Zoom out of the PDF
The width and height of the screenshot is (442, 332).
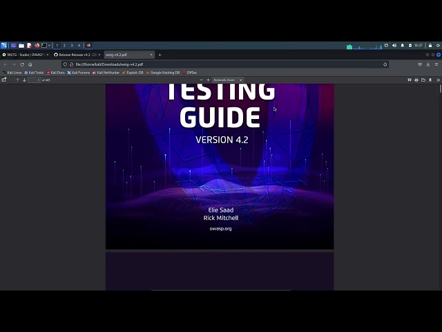(201, 80)
